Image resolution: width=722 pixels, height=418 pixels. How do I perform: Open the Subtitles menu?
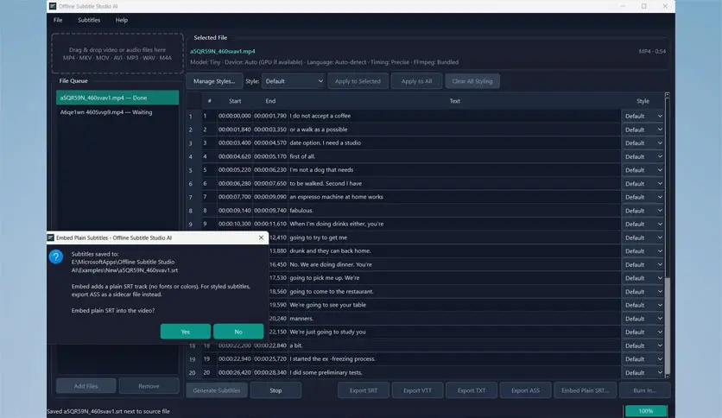pyautogui.click(x=89, y=20)
